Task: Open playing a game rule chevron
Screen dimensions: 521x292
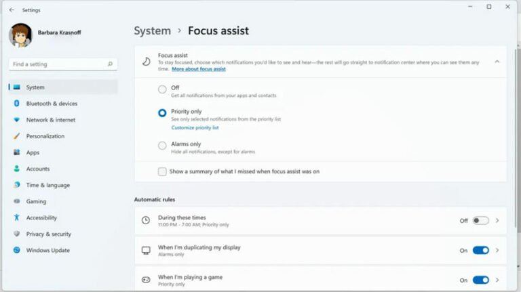Action: [x=497, y=280]
